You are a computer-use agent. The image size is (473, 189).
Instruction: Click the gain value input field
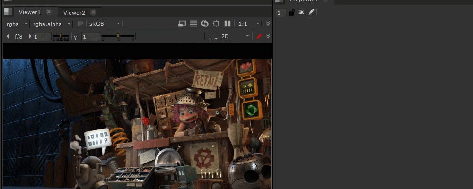point(42,37)
